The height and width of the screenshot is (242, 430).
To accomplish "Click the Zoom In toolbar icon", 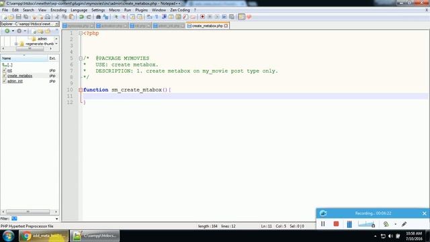I will pyautogui.click(x=116, y=17).
